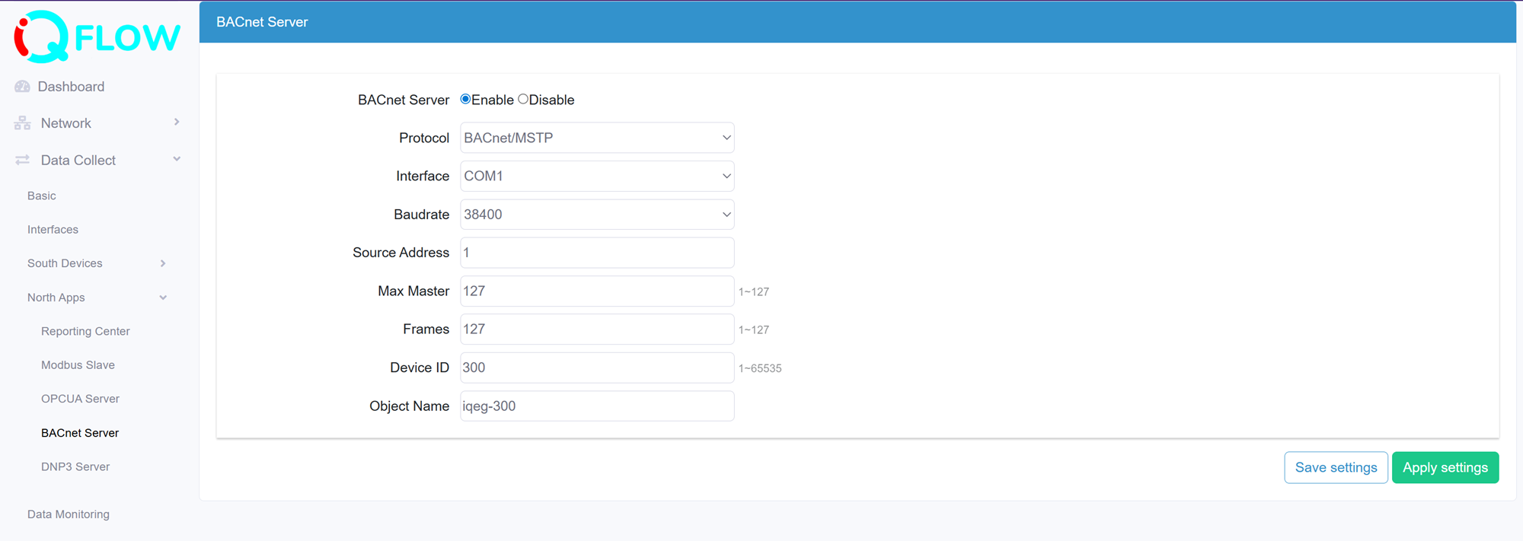Viewport: 1523px width, 541px height.
Task: Click the Max Master input field
Action: click(597, 291)
